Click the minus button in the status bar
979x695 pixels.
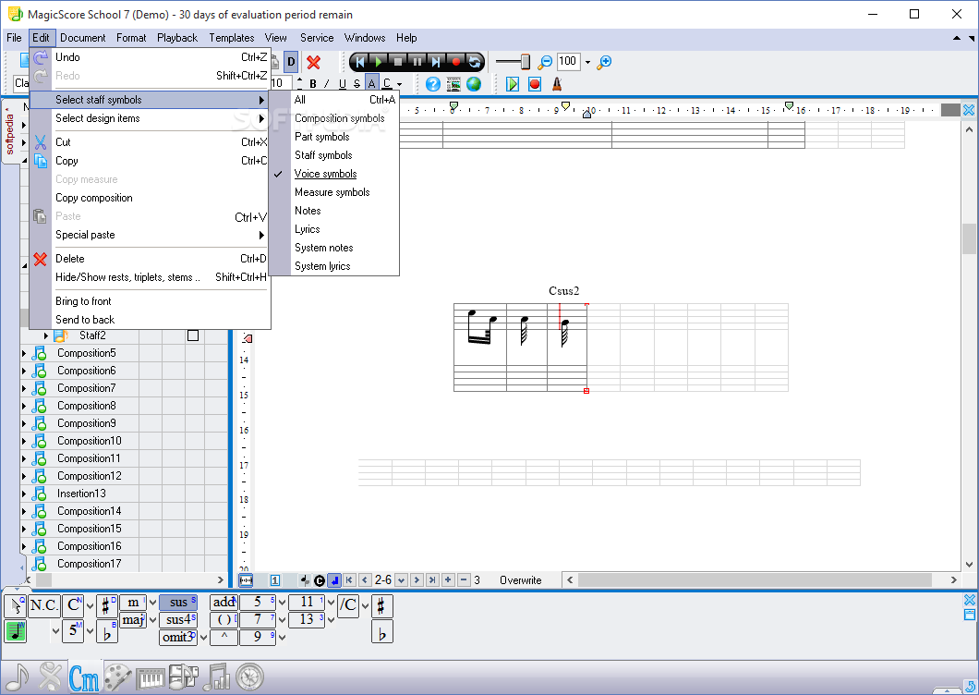click(x=464, y=580)
